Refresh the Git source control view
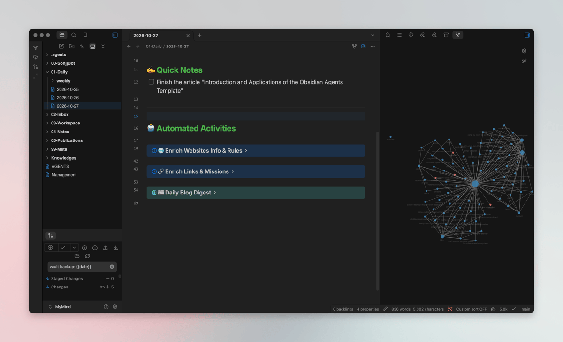563x342 pixels. pos(88,256)
